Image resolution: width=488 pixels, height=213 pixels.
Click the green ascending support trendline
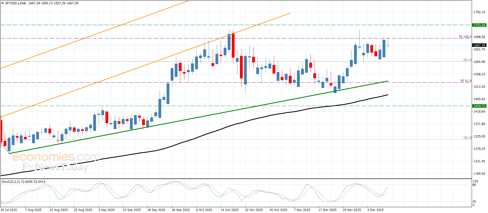click(199, 117)
